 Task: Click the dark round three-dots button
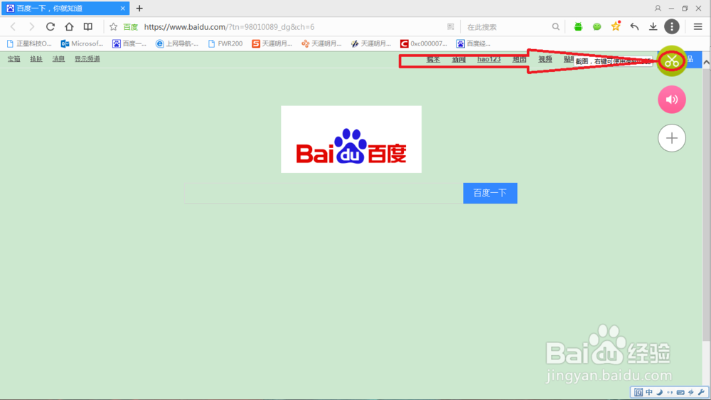(672, 27)
